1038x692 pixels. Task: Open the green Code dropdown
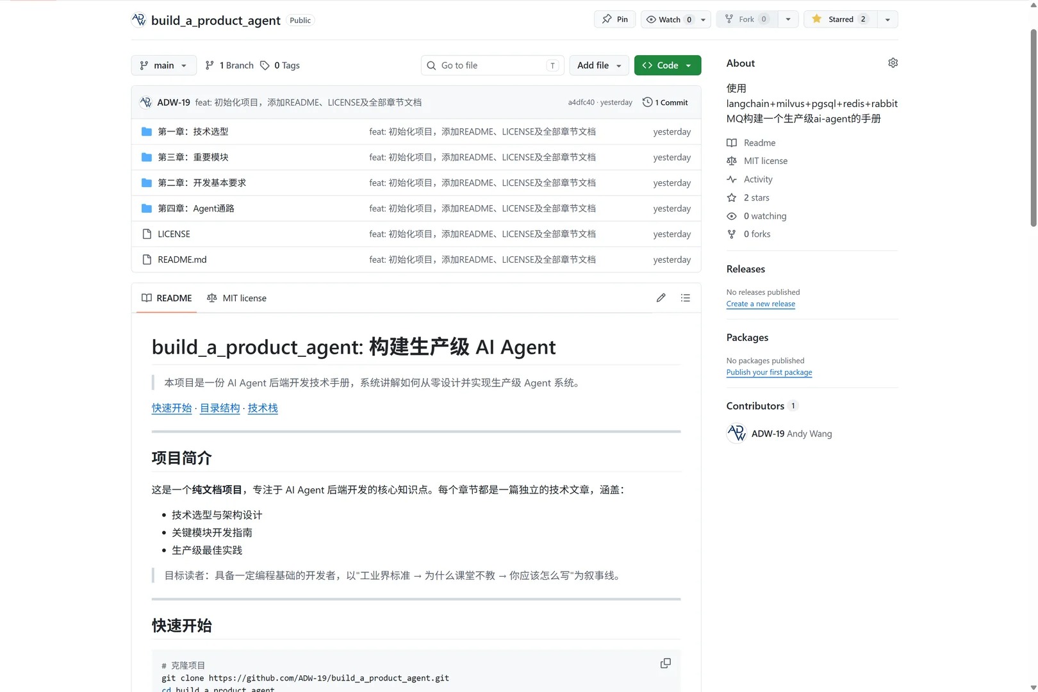pyautogui.click(x=667, y=65)
